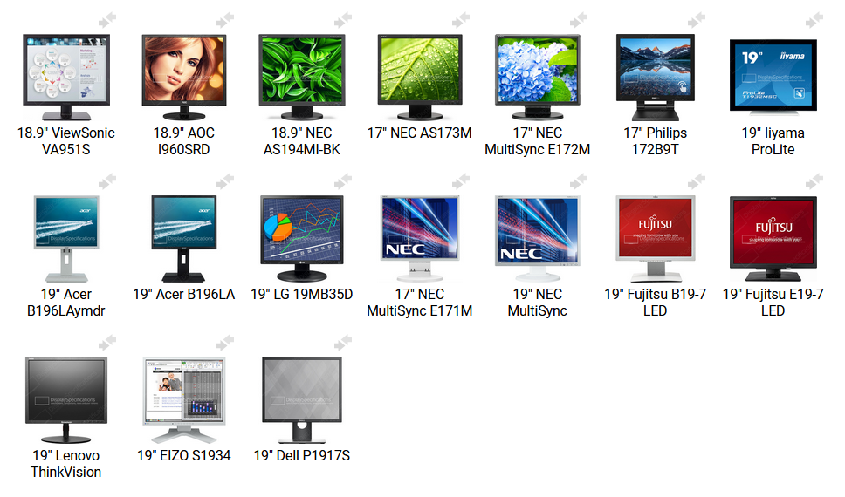
Task: Pin the 19" Fujitsu B19-7 LED monitor
Action: 697,181
